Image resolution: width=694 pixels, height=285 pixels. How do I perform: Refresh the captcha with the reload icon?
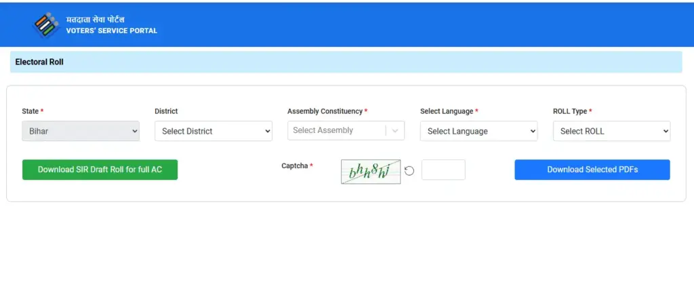coord(409,170)
